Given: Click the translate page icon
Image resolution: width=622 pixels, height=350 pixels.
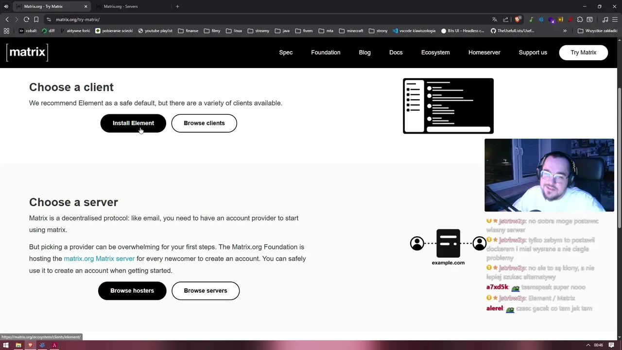Looking at the screenshot, I should pos(495,19).
